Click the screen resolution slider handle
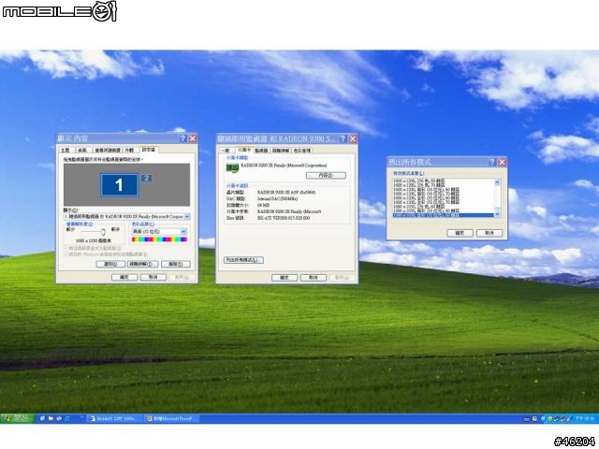Viewport: 599px width, 449px height. coord(103,231)
